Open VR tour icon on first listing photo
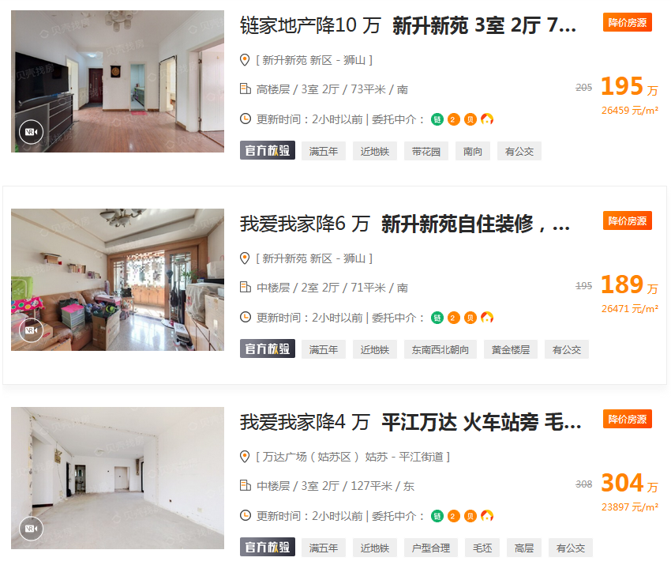The image size is (671, 565). coord(32,132)
